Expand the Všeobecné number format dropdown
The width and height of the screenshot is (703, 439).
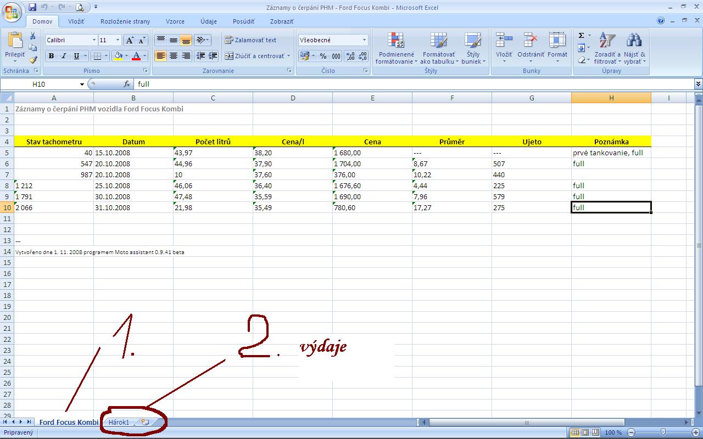click(364, 40)
